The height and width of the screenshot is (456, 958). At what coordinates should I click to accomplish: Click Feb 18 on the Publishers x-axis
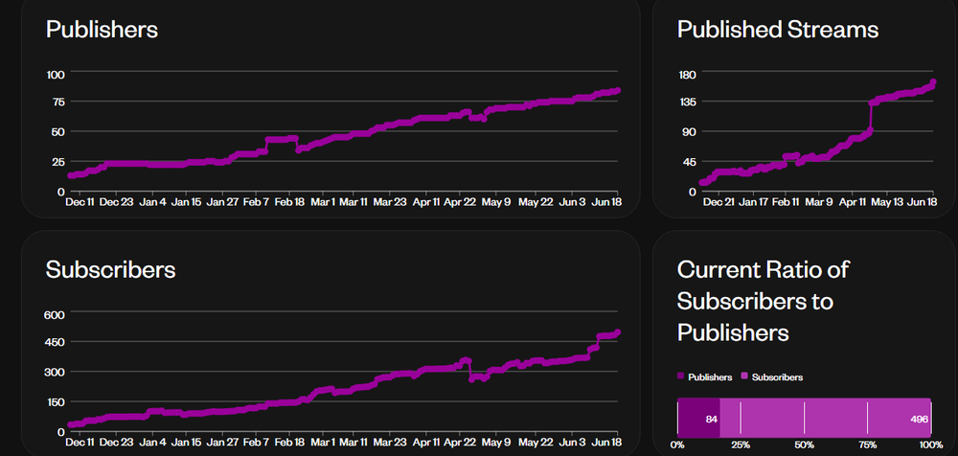289,202
